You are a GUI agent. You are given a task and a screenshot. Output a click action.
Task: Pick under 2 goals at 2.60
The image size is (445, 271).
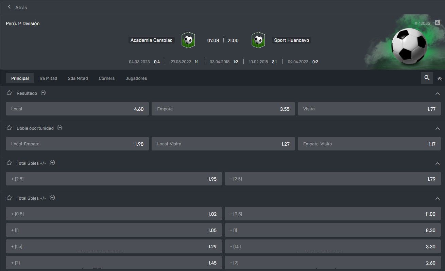pyautogui.click(x=333, y=263)
